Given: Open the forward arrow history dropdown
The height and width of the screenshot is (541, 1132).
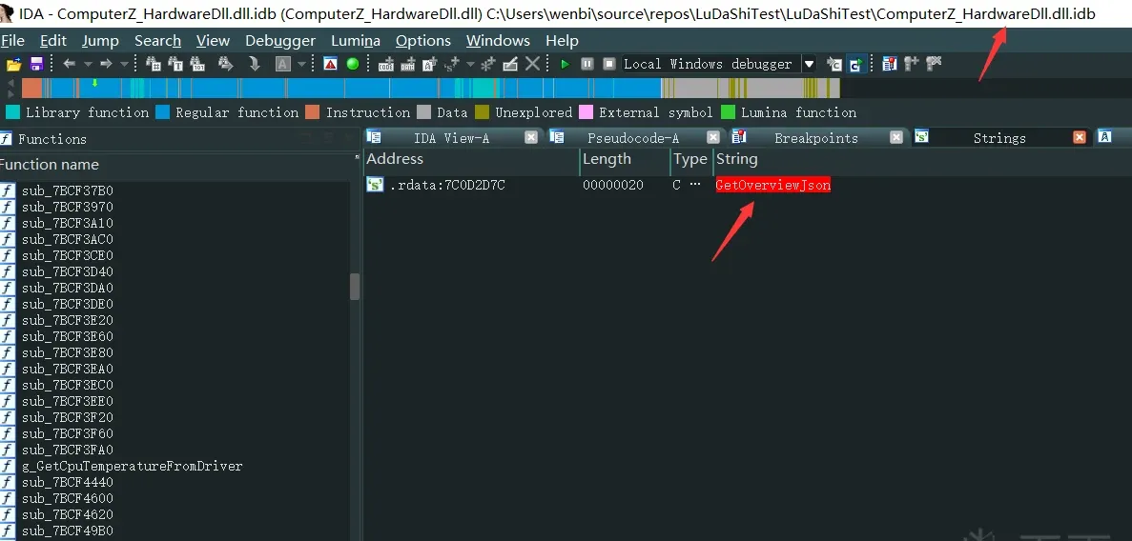Looking at the screenshot, I should [124, 64].
